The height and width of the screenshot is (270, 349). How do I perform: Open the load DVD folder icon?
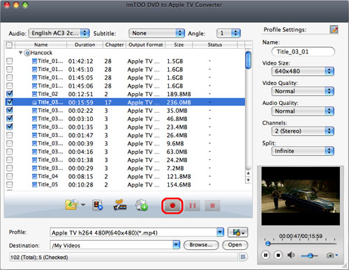point(72,205)
